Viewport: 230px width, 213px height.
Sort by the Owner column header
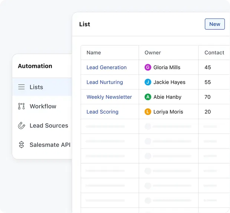(153, 53)
